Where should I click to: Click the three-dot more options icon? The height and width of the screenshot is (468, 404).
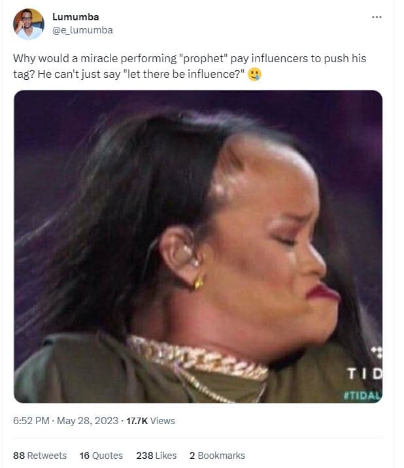(377, 17)
